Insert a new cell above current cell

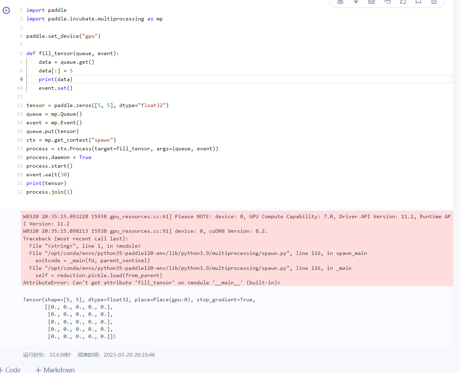[340, 2]
